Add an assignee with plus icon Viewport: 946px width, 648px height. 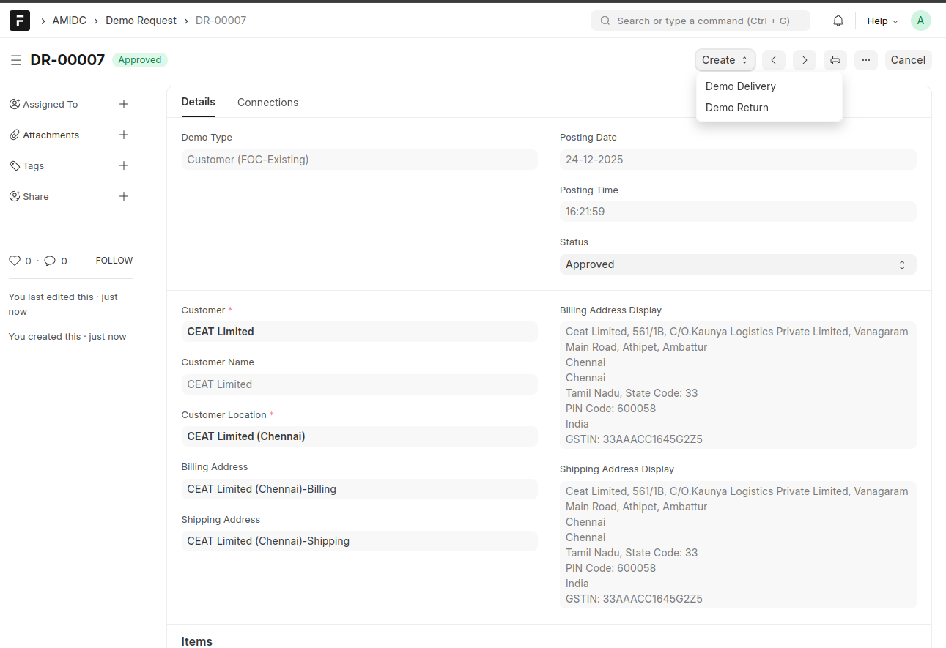coord(124,104)
